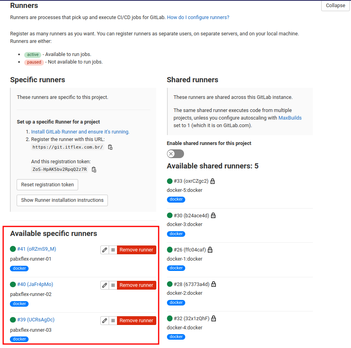This screenshot has width=351, height=348.
Task: Click docker tag under pabxflex-runner-01
Action: click(x=19, y=269)
